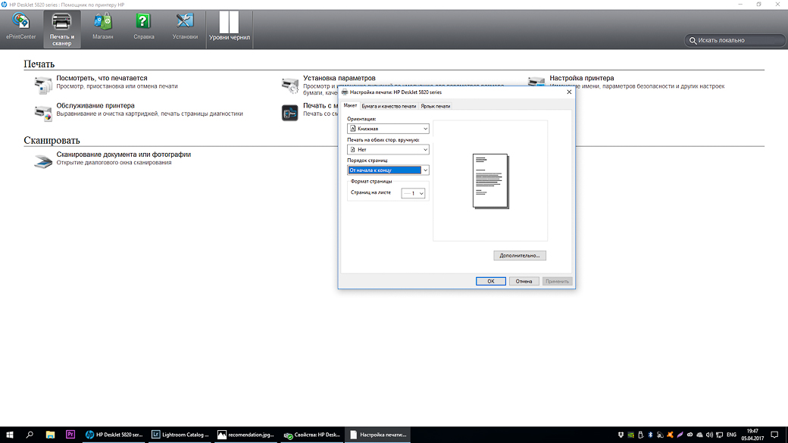Switch to recomendation.jpg taskbar item
Viewport: 788px width, 443px height.
pyautogui.click(x=245, y=435)
